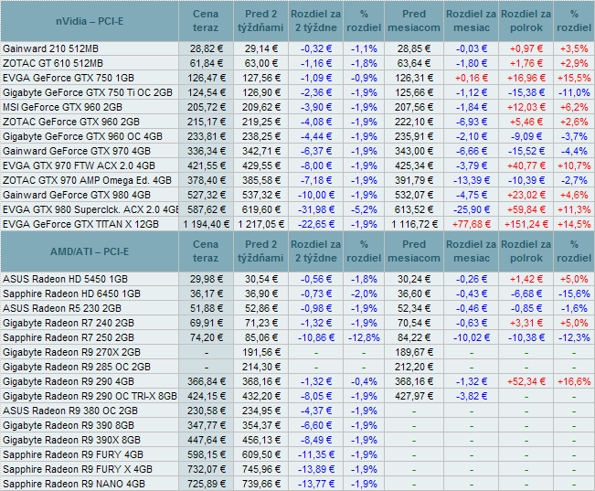Select EVGA GTX 970 FTW ACX 2.0 4GB
Viewport: 595px width, 491px height.
(x=79, y=165)
